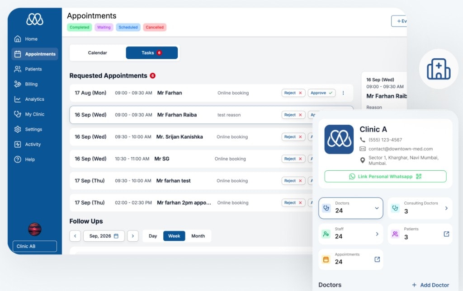This screenshot has height=291, width=463.
Task: Filter by Waiting status tag
Action: [x=104, y=27]
